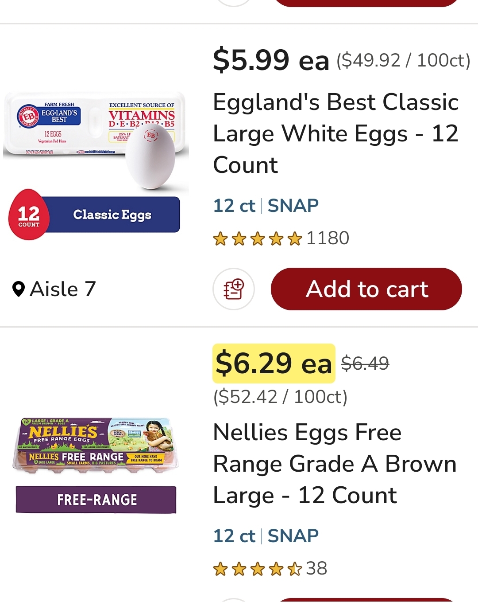View the 1180 star ratings for Eggland's
The height and width of the screenshot is (606, 478).
(281, 238)
